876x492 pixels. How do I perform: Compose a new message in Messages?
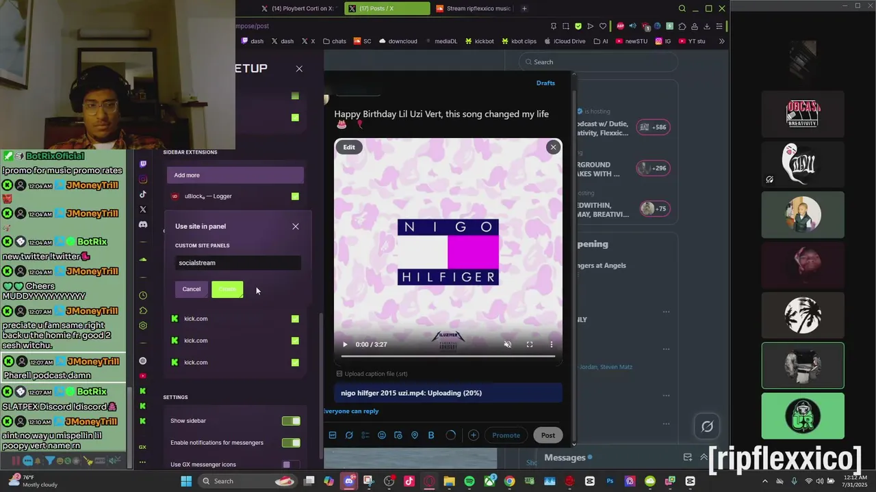click(x=688, y=457)
